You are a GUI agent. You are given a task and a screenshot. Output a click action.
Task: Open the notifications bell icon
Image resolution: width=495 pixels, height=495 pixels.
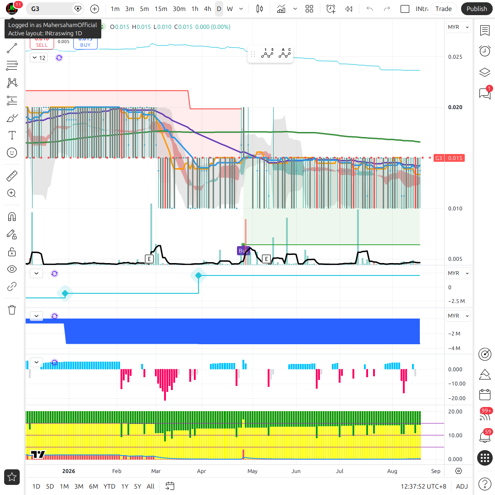click(x=484, y=437)
